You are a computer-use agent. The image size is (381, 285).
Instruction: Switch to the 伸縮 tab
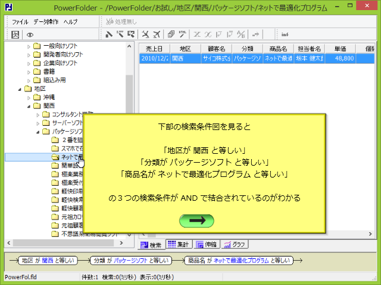pos(207,244)
